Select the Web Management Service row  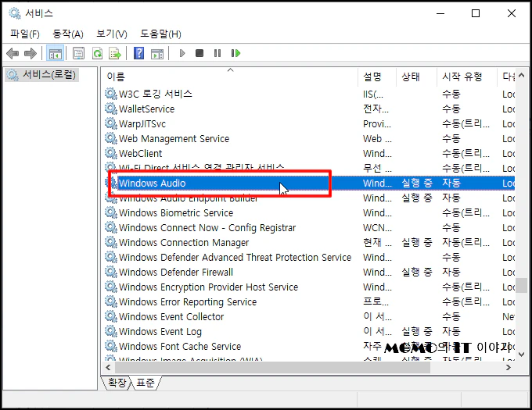309,138
